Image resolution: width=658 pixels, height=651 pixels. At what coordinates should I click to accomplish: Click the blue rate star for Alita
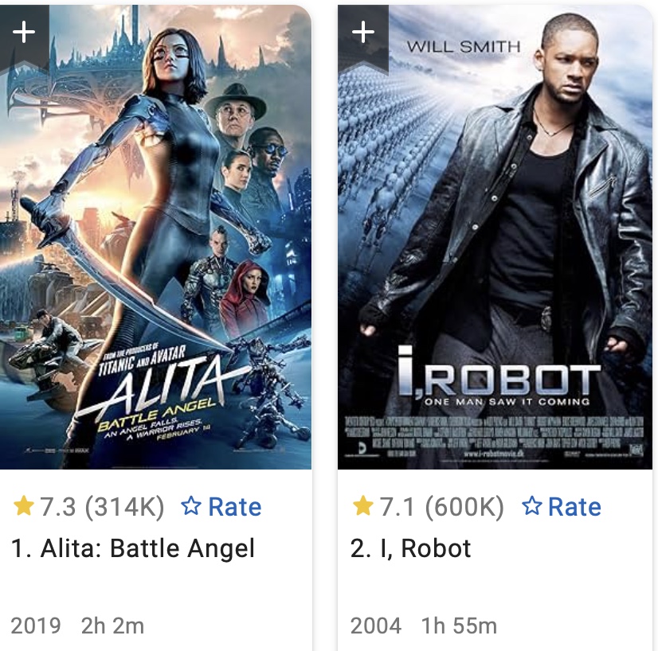pos(191,506)
